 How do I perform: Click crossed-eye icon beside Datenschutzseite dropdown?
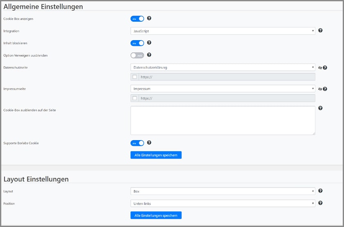[x=320, y=68]
